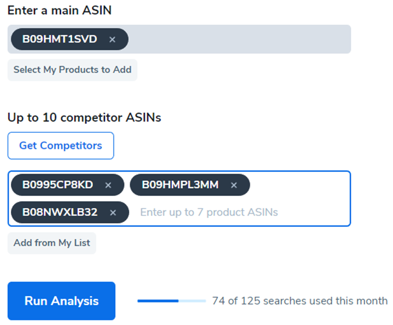The width and height of the screenshot is (393, 325).
Task: Click the 'Up to 10 competitor ASINs' heading
Action: coord(84,118)
